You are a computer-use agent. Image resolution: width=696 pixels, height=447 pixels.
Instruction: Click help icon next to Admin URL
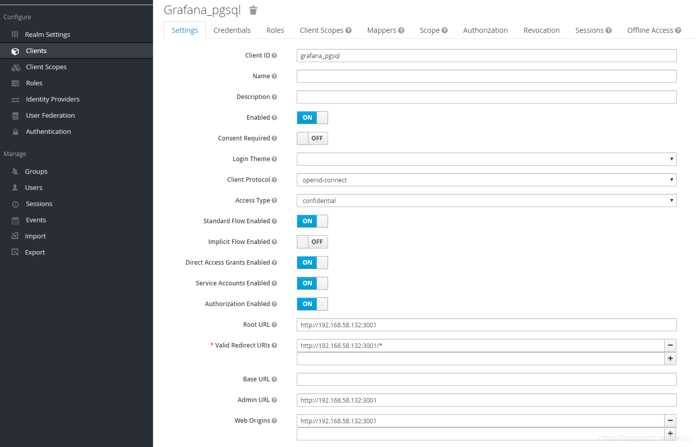(275, 400)
